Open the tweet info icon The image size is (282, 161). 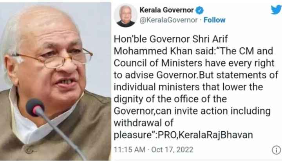click(276, 150)
